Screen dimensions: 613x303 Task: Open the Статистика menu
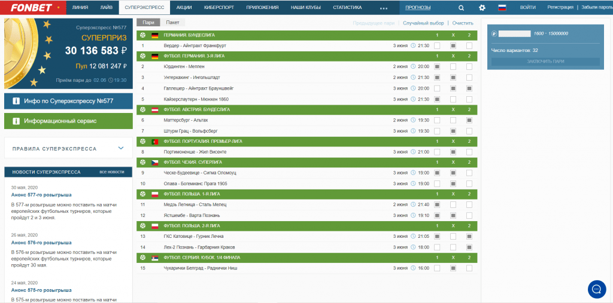tap(347, 7)
